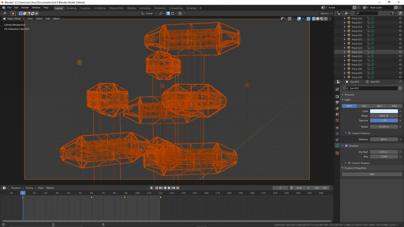Screen dimensions: 404x227
Task: Switch to wireframe viewport shading
Action: tap(314, 19)
